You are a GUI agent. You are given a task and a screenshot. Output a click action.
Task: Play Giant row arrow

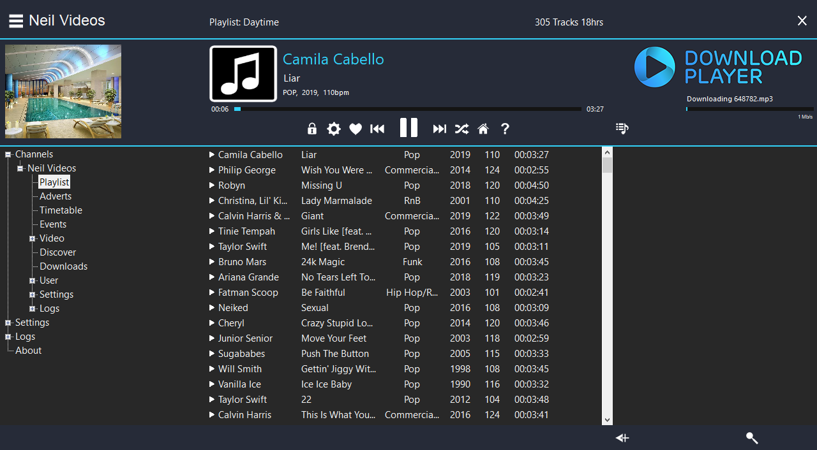(x=212, y=216)
